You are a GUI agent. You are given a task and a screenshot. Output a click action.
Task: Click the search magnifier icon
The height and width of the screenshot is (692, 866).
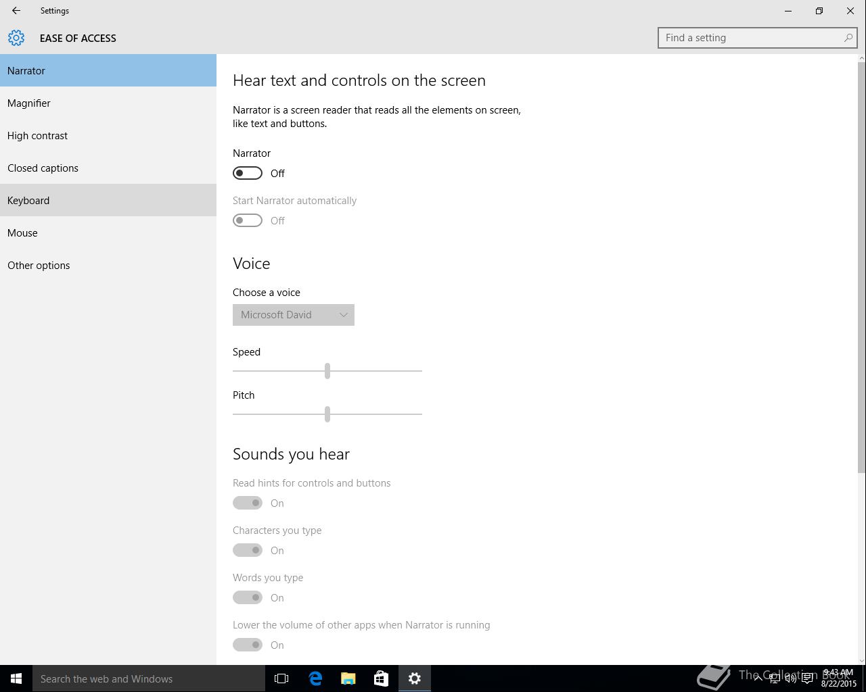pyautogui.click(x=848, y=38)
